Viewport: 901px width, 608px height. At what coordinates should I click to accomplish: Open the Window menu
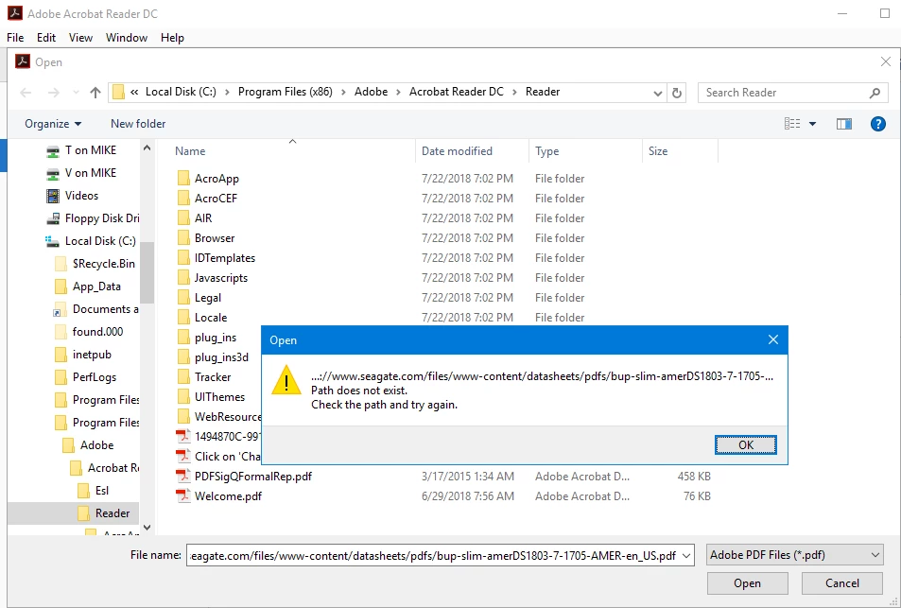[x=127, y=38]
